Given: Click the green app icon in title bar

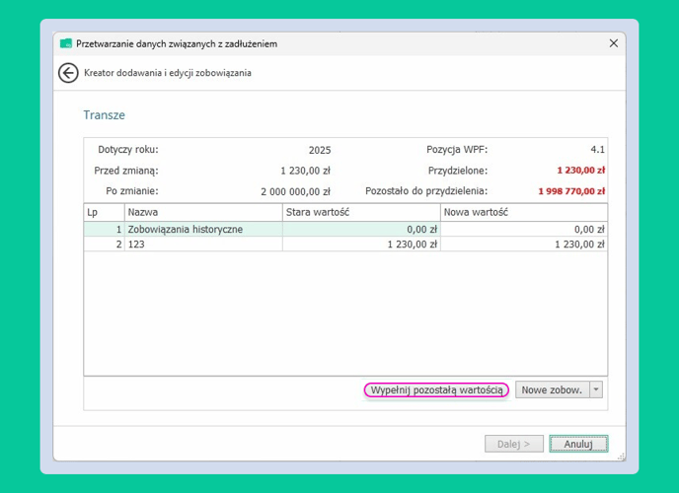Looking at the screenshot, I should [66, 43].
